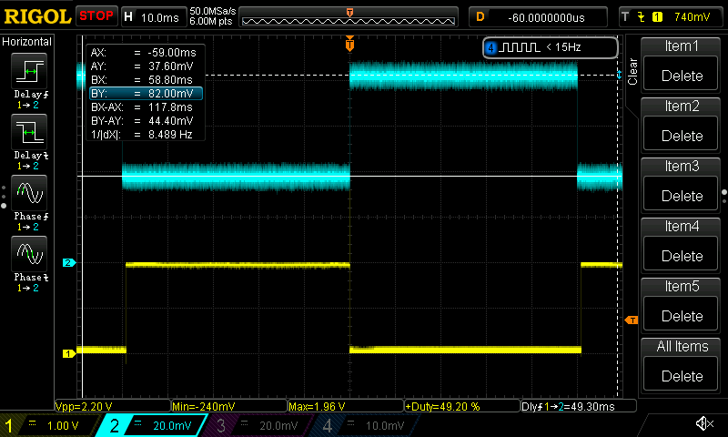
Task: Click the right-side menu page dots
Action: pos(724,196)
